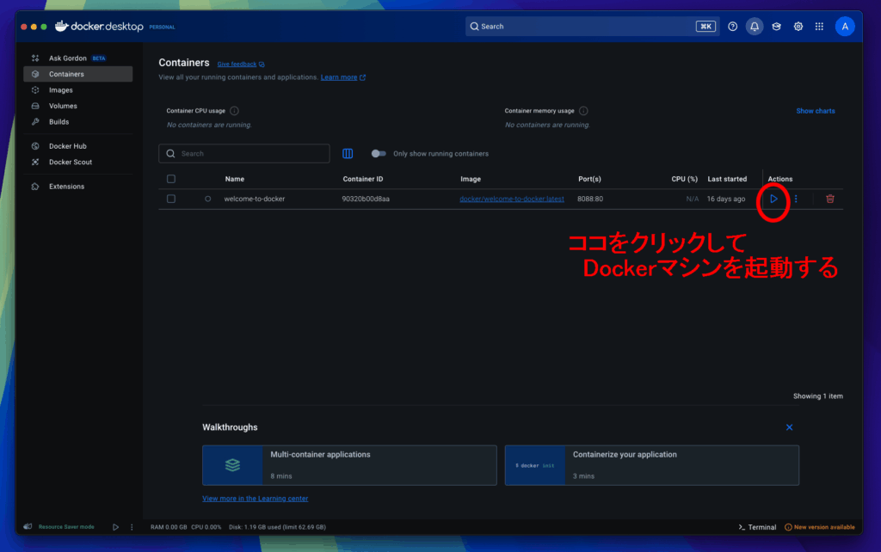
Task: Click the CPU (%) column header
Action: click(x=684, y=179)
